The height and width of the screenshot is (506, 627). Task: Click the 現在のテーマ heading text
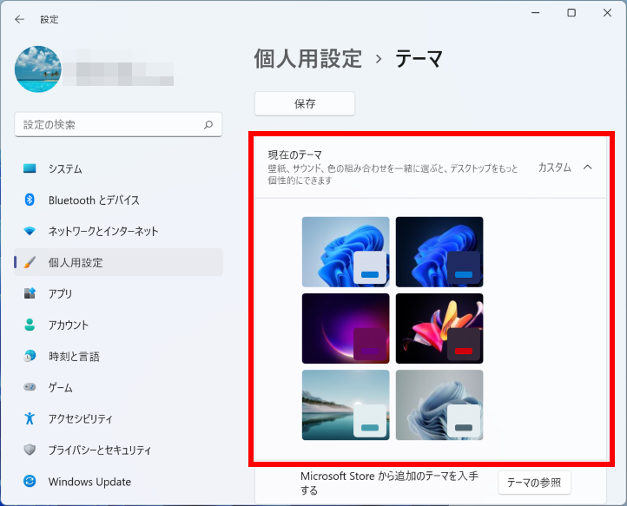click(294, 154)
